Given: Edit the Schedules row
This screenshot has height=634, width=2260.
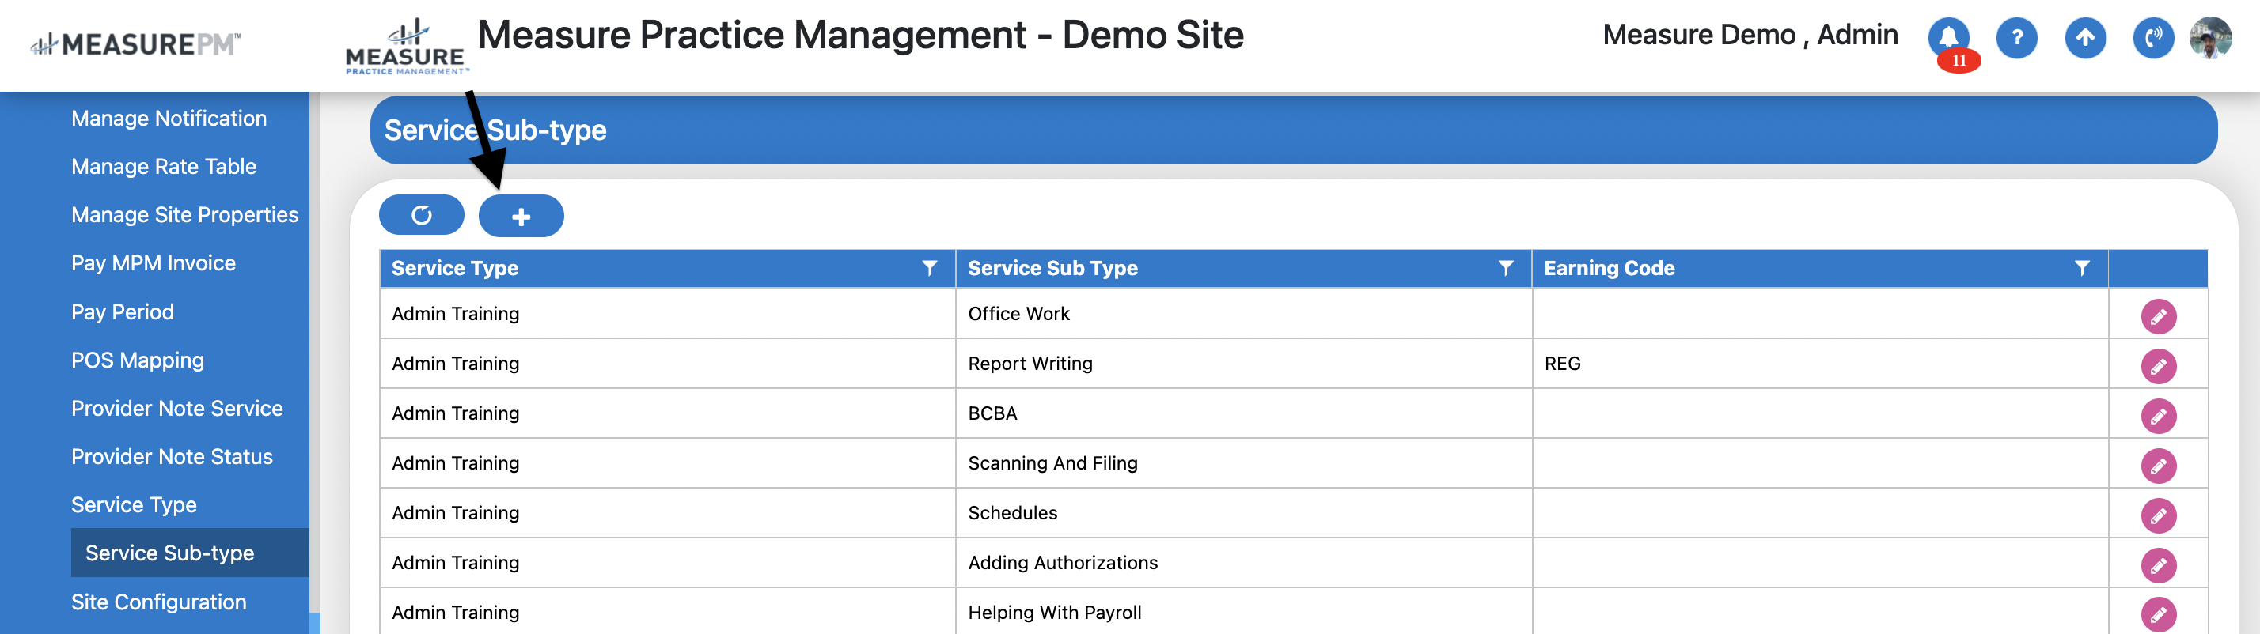Looking at the screenshot, I should [x=2158, y=515].
